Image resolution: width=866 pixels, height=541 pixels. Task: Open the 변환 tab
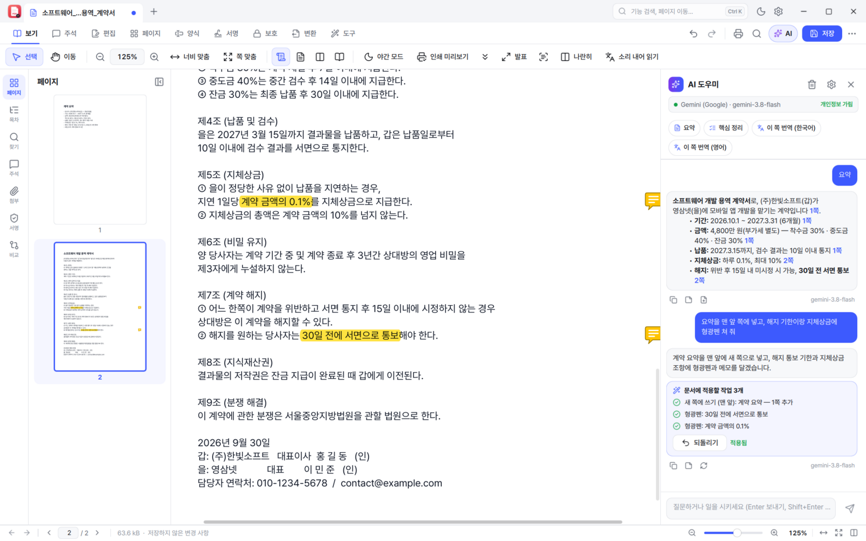click(304, 34)
